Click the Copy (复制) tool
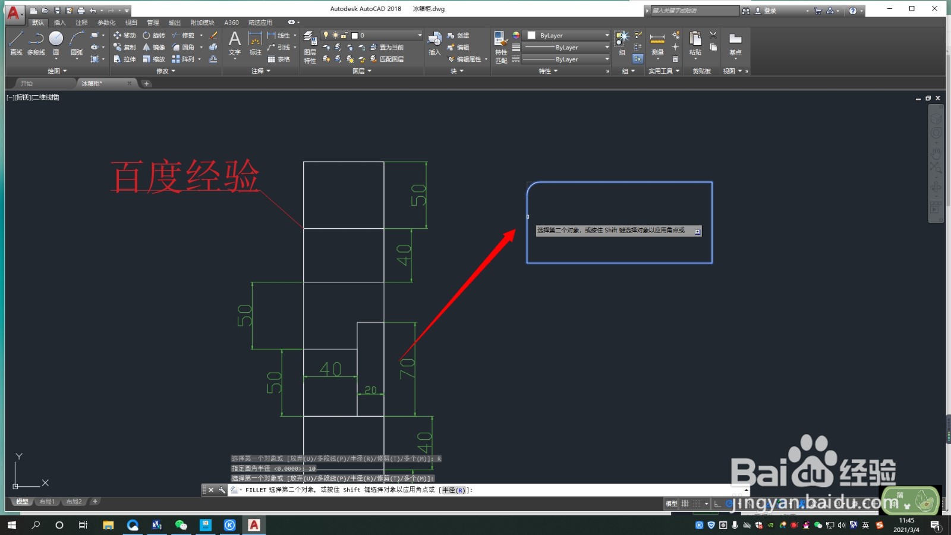 pyautogui.click(x=125, y=48)
